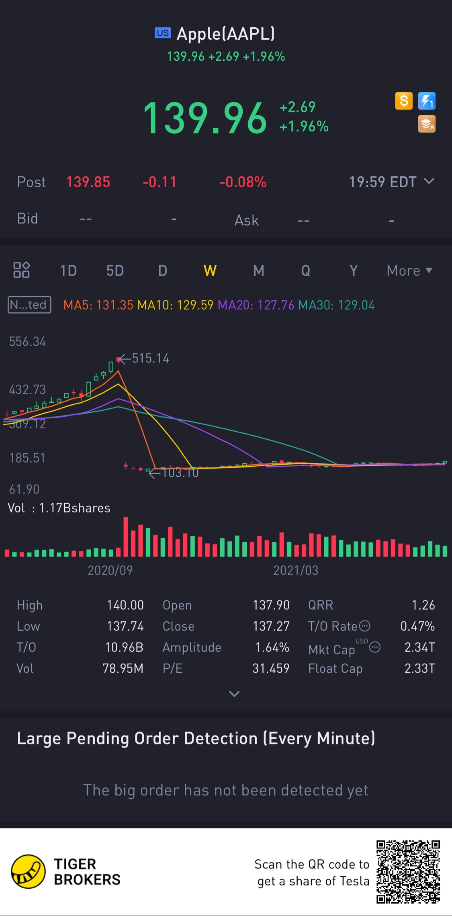This screenshot has width=452, height=916.
Task: Tap the tan stacked layers icon
Action: coord(427,124)
